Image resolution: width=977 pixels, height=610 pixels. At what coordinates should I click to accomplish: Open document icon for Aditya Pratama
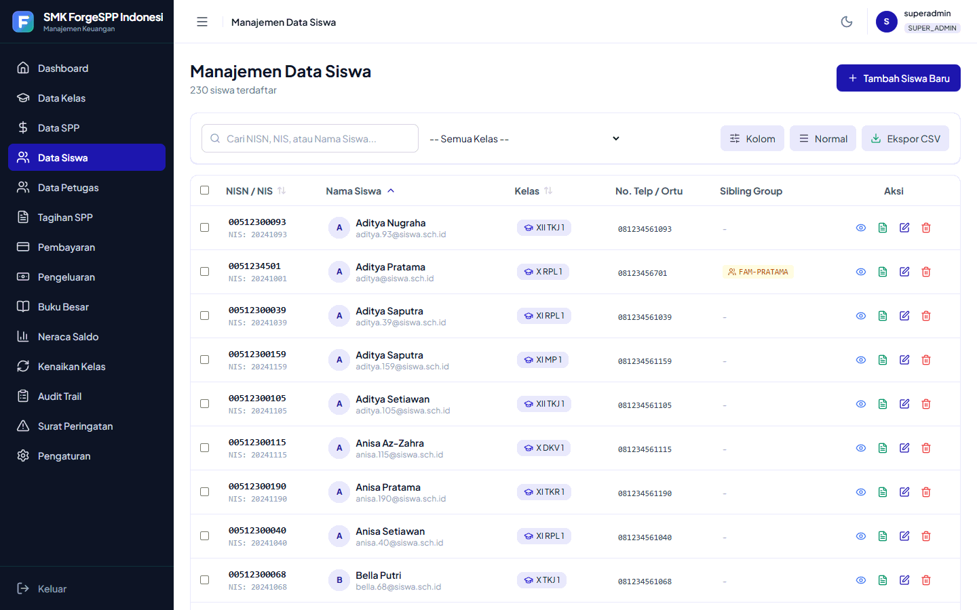pyautogui.click(x=883, y=272)
